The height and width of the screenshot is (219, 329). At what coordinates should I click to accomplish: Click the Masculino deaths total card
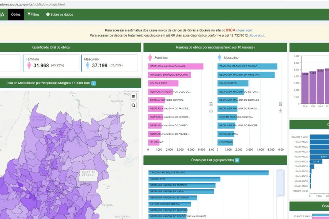pos(110,63)
